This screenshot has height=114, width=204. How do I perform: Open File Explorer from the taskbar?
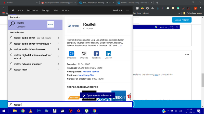tap(15, 111)
